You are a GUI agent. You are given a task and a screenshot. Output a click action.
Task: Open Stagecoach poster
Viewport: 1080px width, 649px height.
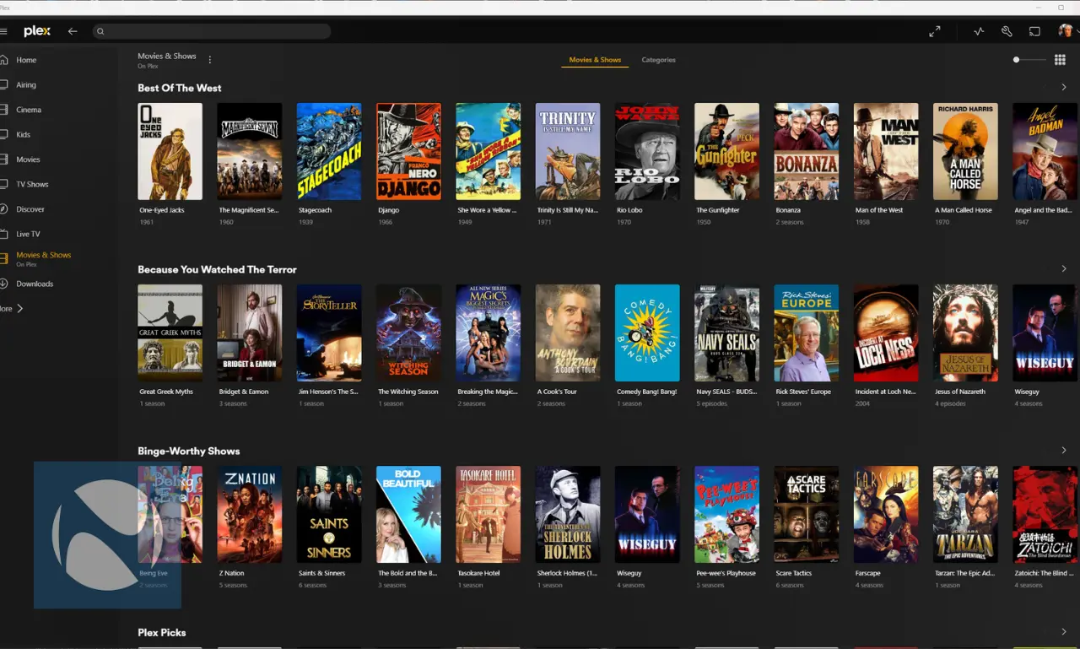click(x=329, y=152)
